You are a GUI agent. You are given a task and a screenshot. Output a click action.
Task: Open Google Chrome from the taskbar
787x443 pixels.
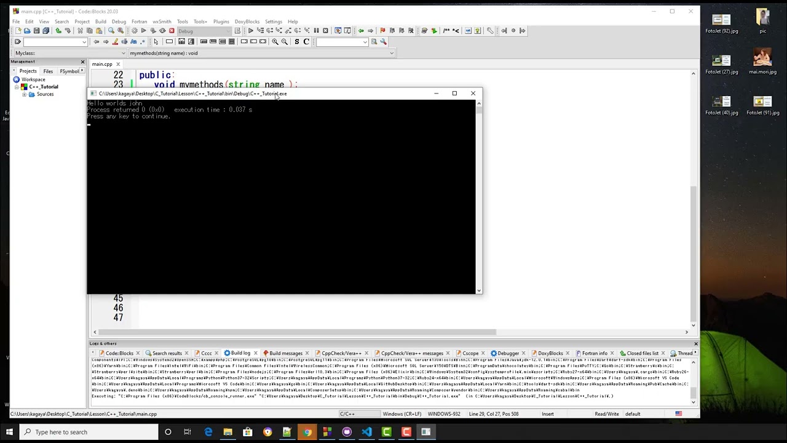coord(307,432)
